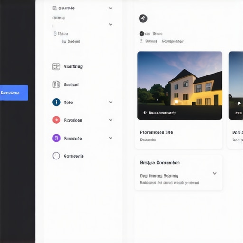
Task: Expand the 'Bridge Connection' card chevron
Action: click(215, 173)
